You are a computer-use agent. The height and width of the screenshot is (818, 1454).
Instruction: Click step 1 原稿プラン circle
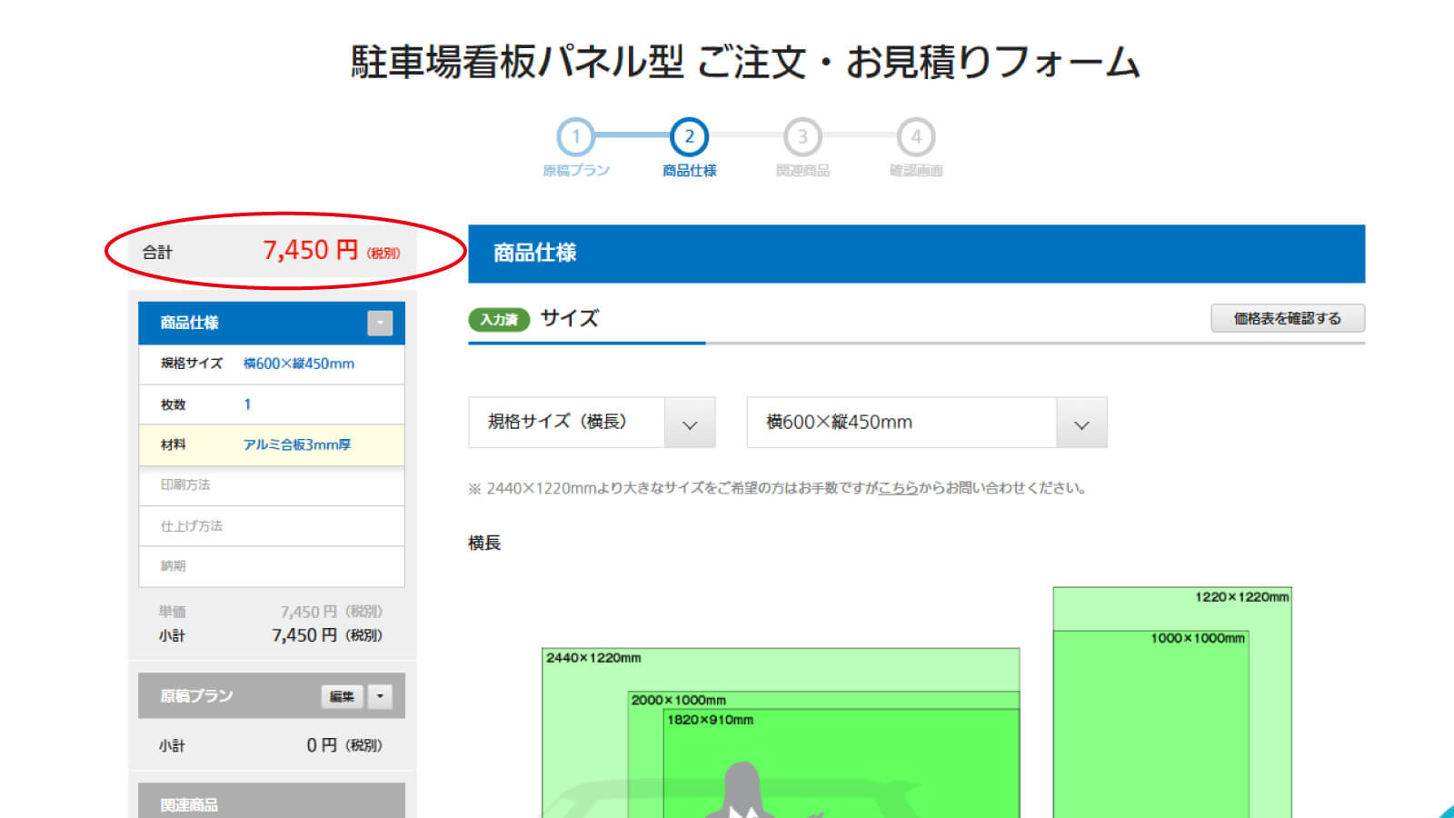575,137
